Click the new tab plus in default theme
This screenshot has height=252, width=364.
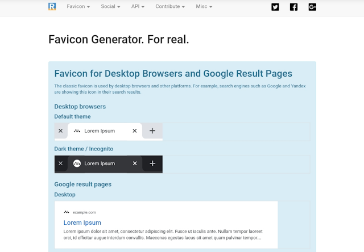pyautogui.click(x=152, y=131)
